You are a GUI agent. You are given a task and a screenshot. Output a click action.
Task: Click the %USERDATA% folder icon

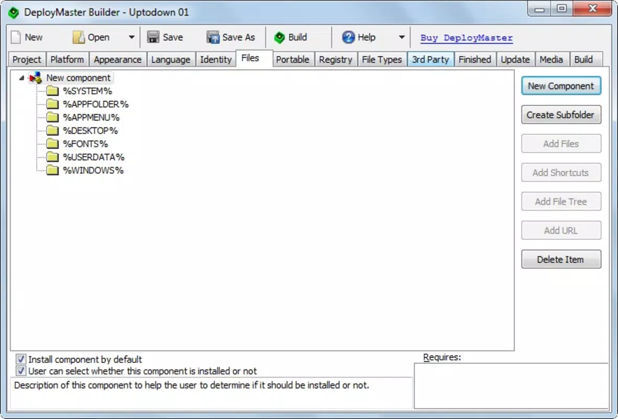tap(52, 157)
